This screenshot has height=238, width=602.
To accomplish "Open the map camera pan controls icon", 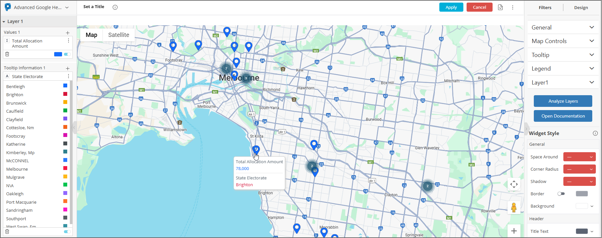I will (x=514, y=185).
